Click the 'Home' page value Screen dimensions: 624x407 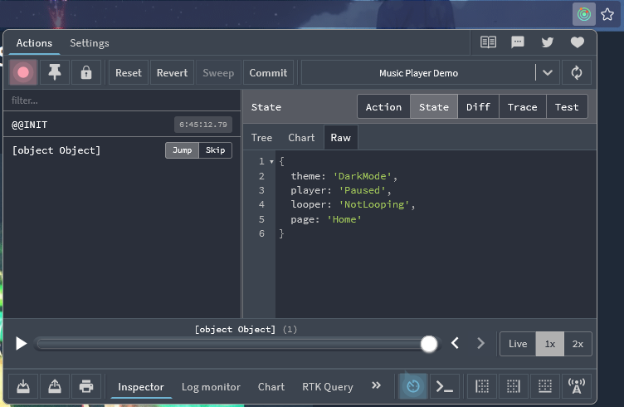(344, 219)
